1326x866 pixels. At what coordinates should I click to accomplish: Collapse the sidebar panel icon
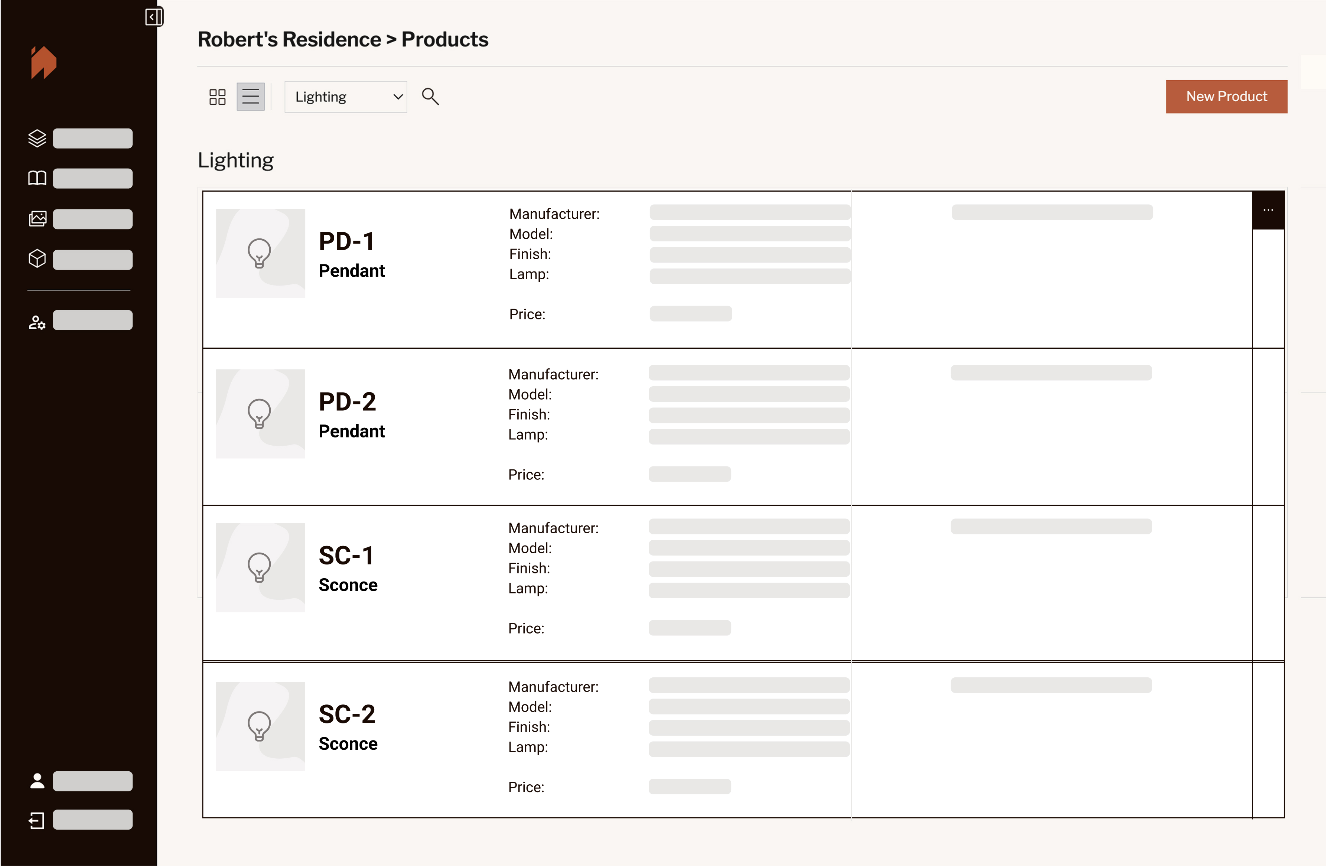point(153,17)
